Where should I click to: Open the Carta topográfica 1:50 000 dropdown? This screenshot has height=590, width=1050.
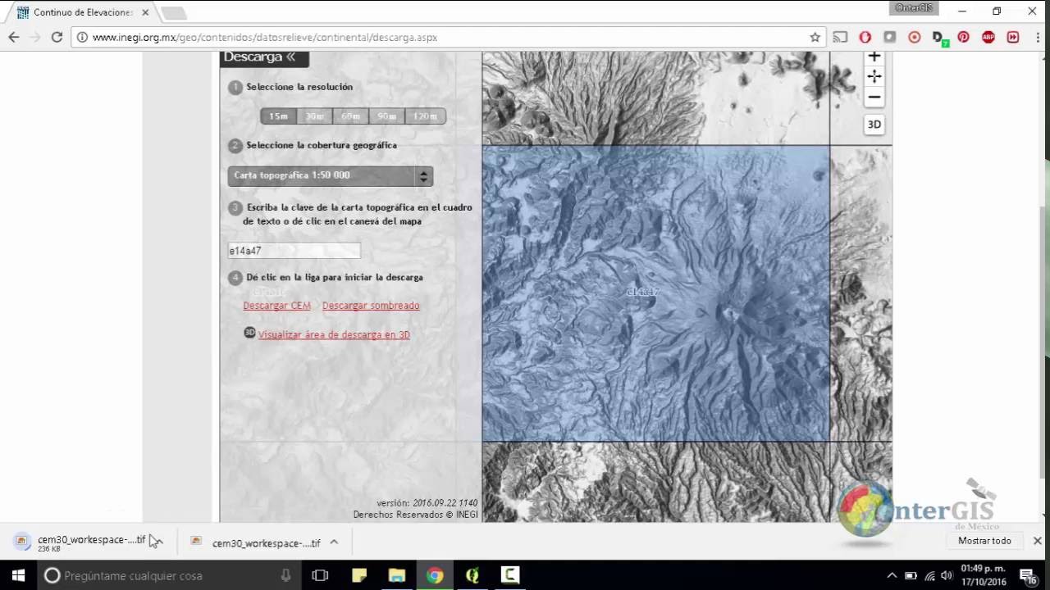point(330,175)
